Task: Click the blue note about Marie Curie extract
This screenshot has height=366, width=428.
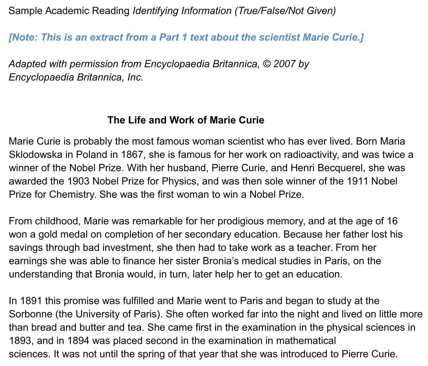Action: 186,37
